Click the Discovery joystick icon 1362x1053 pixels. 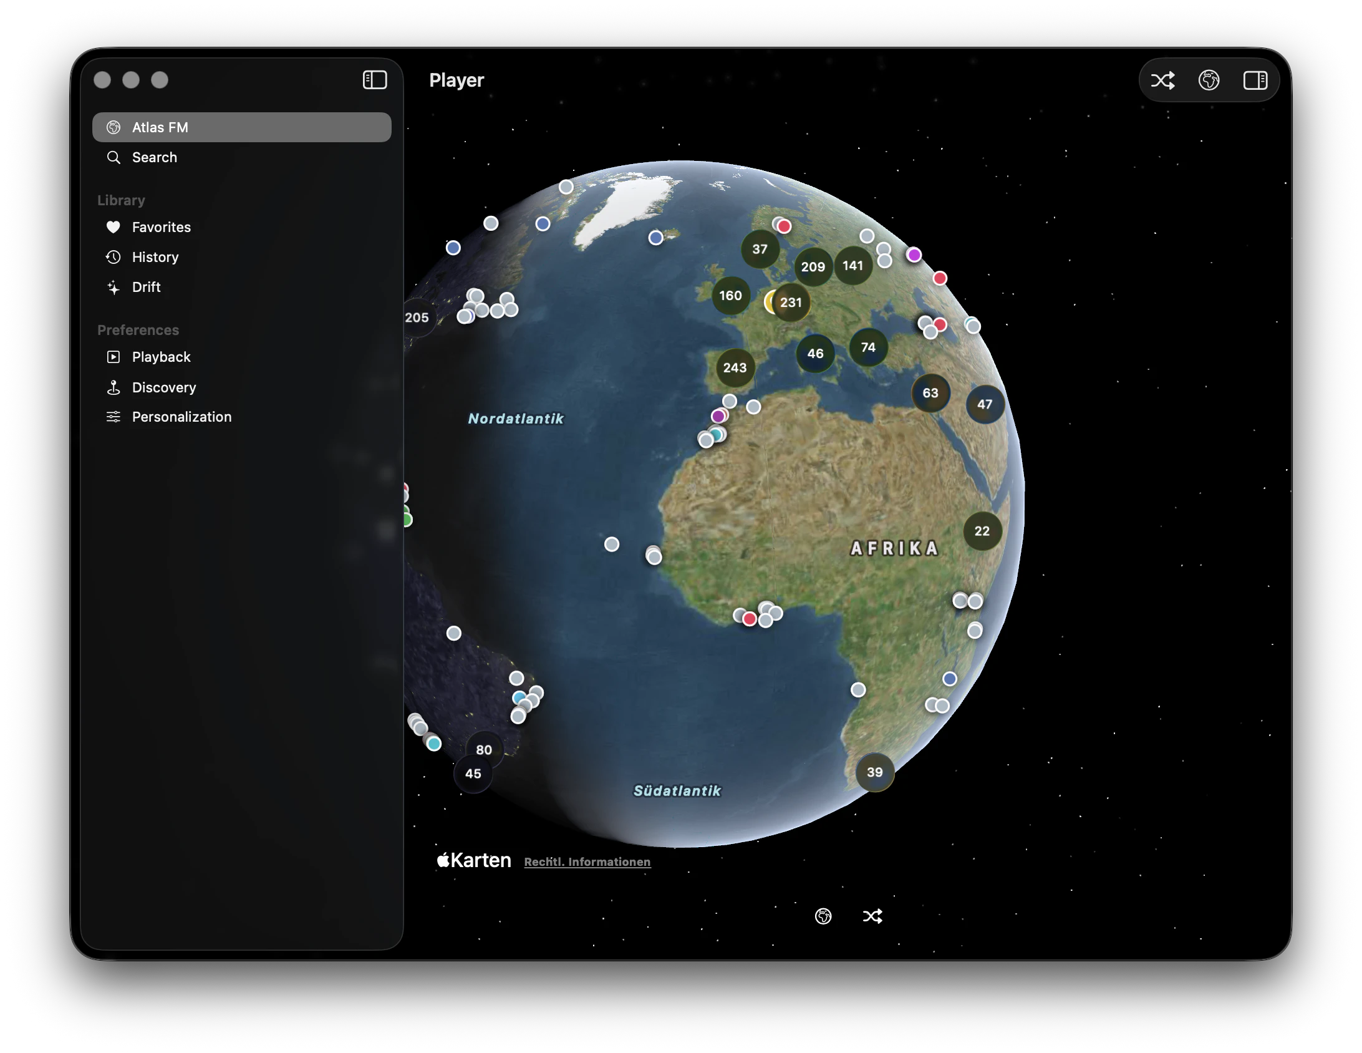(113, 387)
